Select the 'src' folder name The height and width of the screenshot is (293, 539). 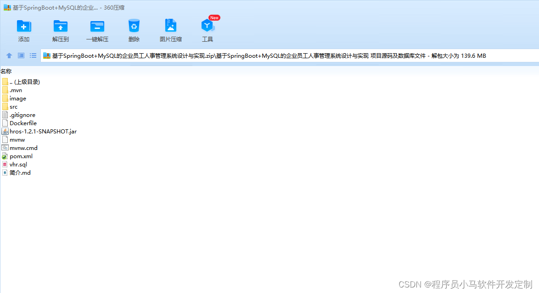pos(13,107)
